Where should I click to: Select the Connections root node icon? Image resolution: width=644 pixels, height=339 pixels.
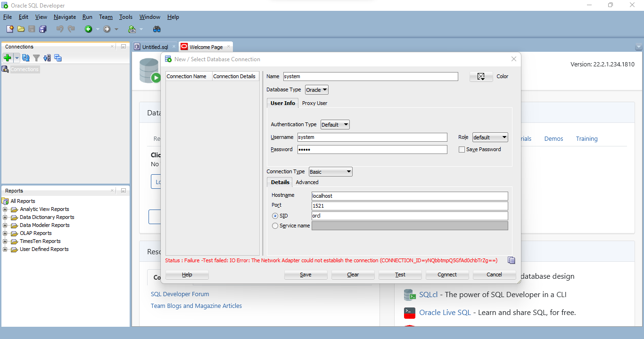(5, 69)
